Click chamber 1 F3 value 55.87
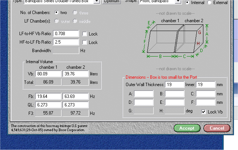 (48, 113)
